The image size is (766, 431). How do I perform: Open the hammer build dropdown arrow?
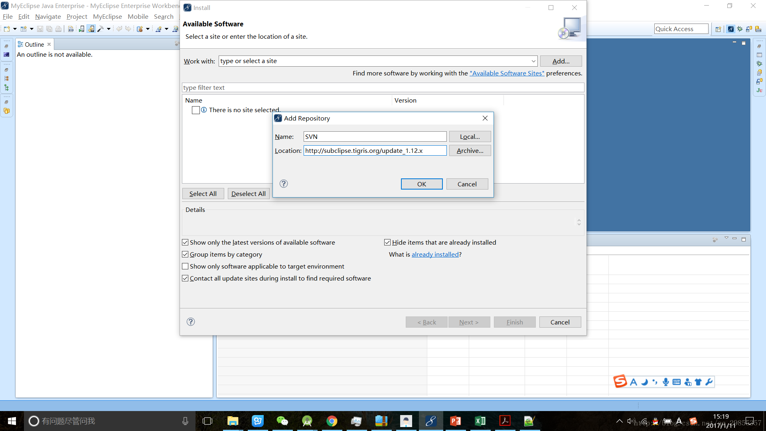pos(109,29)
